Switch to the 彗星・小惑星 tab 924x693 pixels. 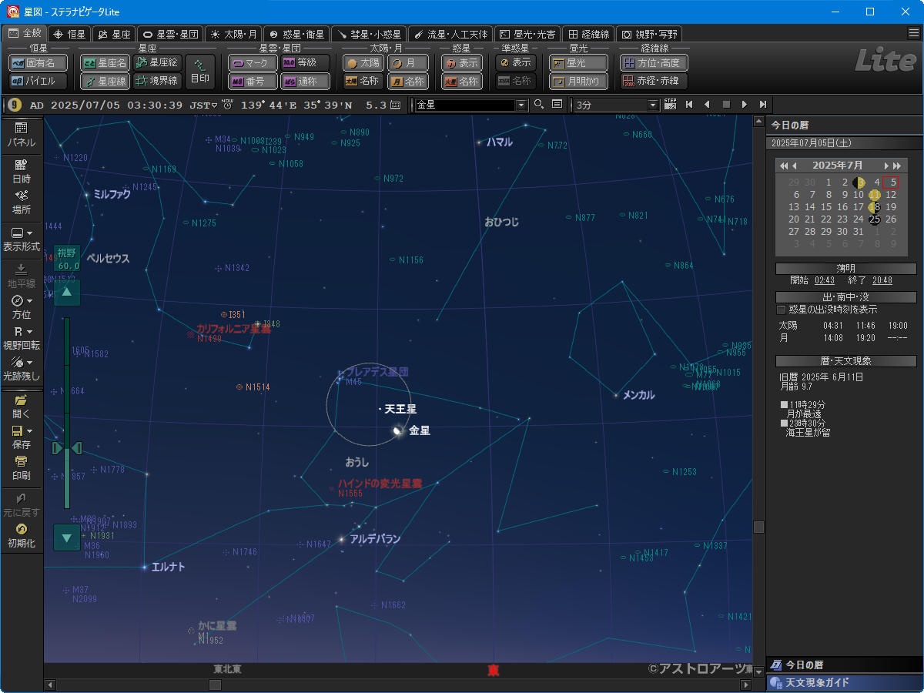(x=368, y=34)
